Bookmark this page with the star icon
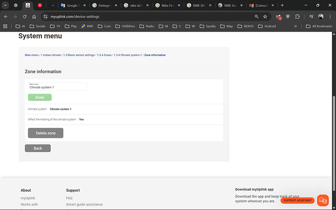 coord(265,16)
